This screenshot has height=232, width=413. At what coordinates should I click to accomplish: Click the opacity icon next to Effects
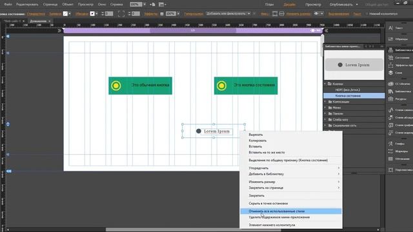(x=162, y=14)
